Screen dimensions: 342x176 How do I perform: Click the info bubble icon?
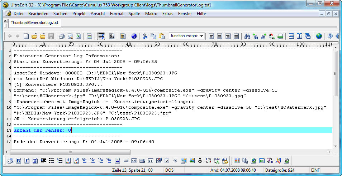click(330, 36)
